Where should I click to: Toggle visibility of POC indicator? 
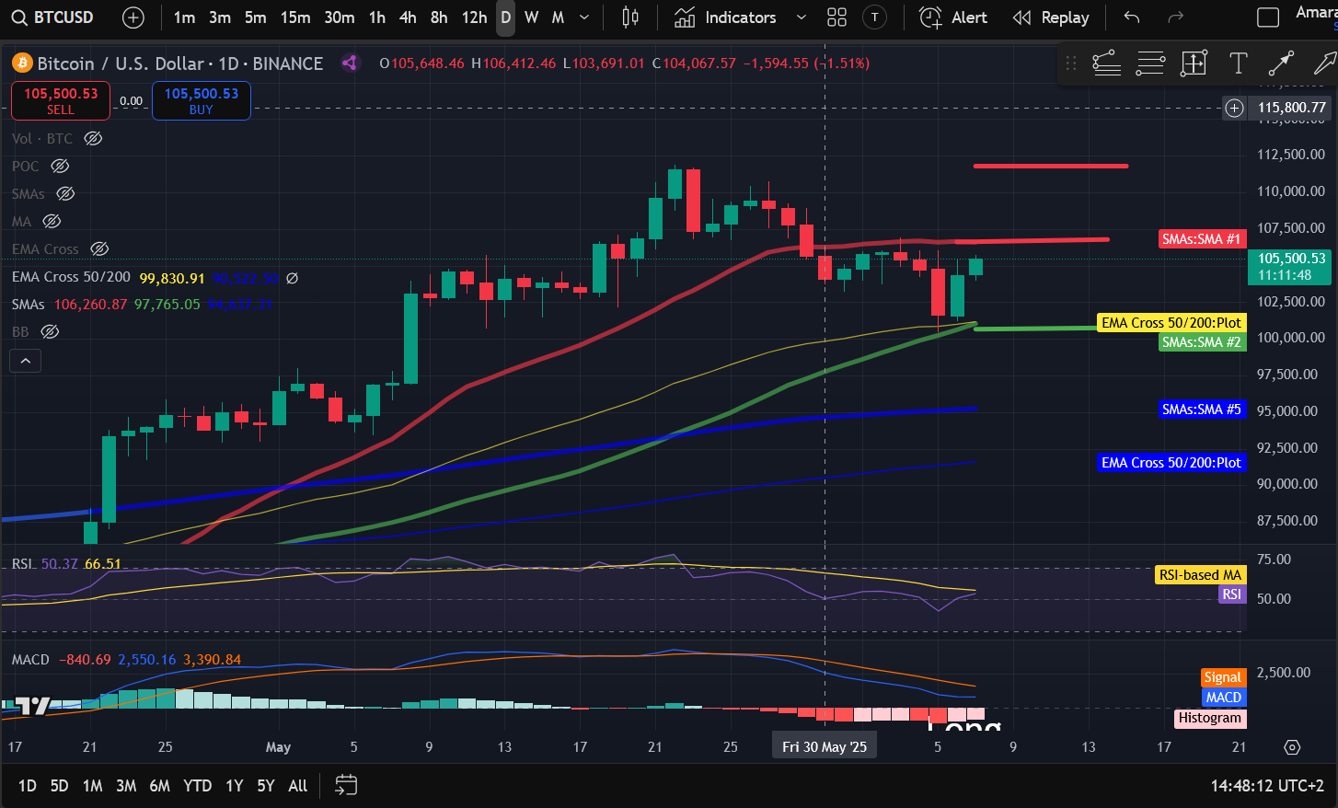point(60,166)
